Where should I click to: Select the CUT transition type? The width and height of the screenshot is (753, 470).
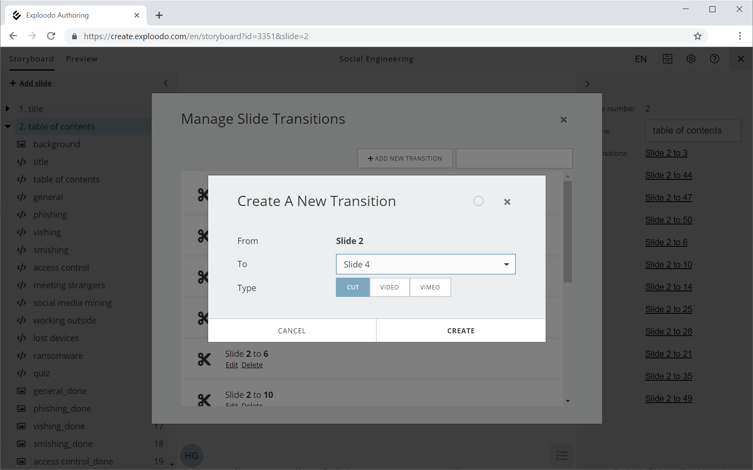click(x=352, y=287)
